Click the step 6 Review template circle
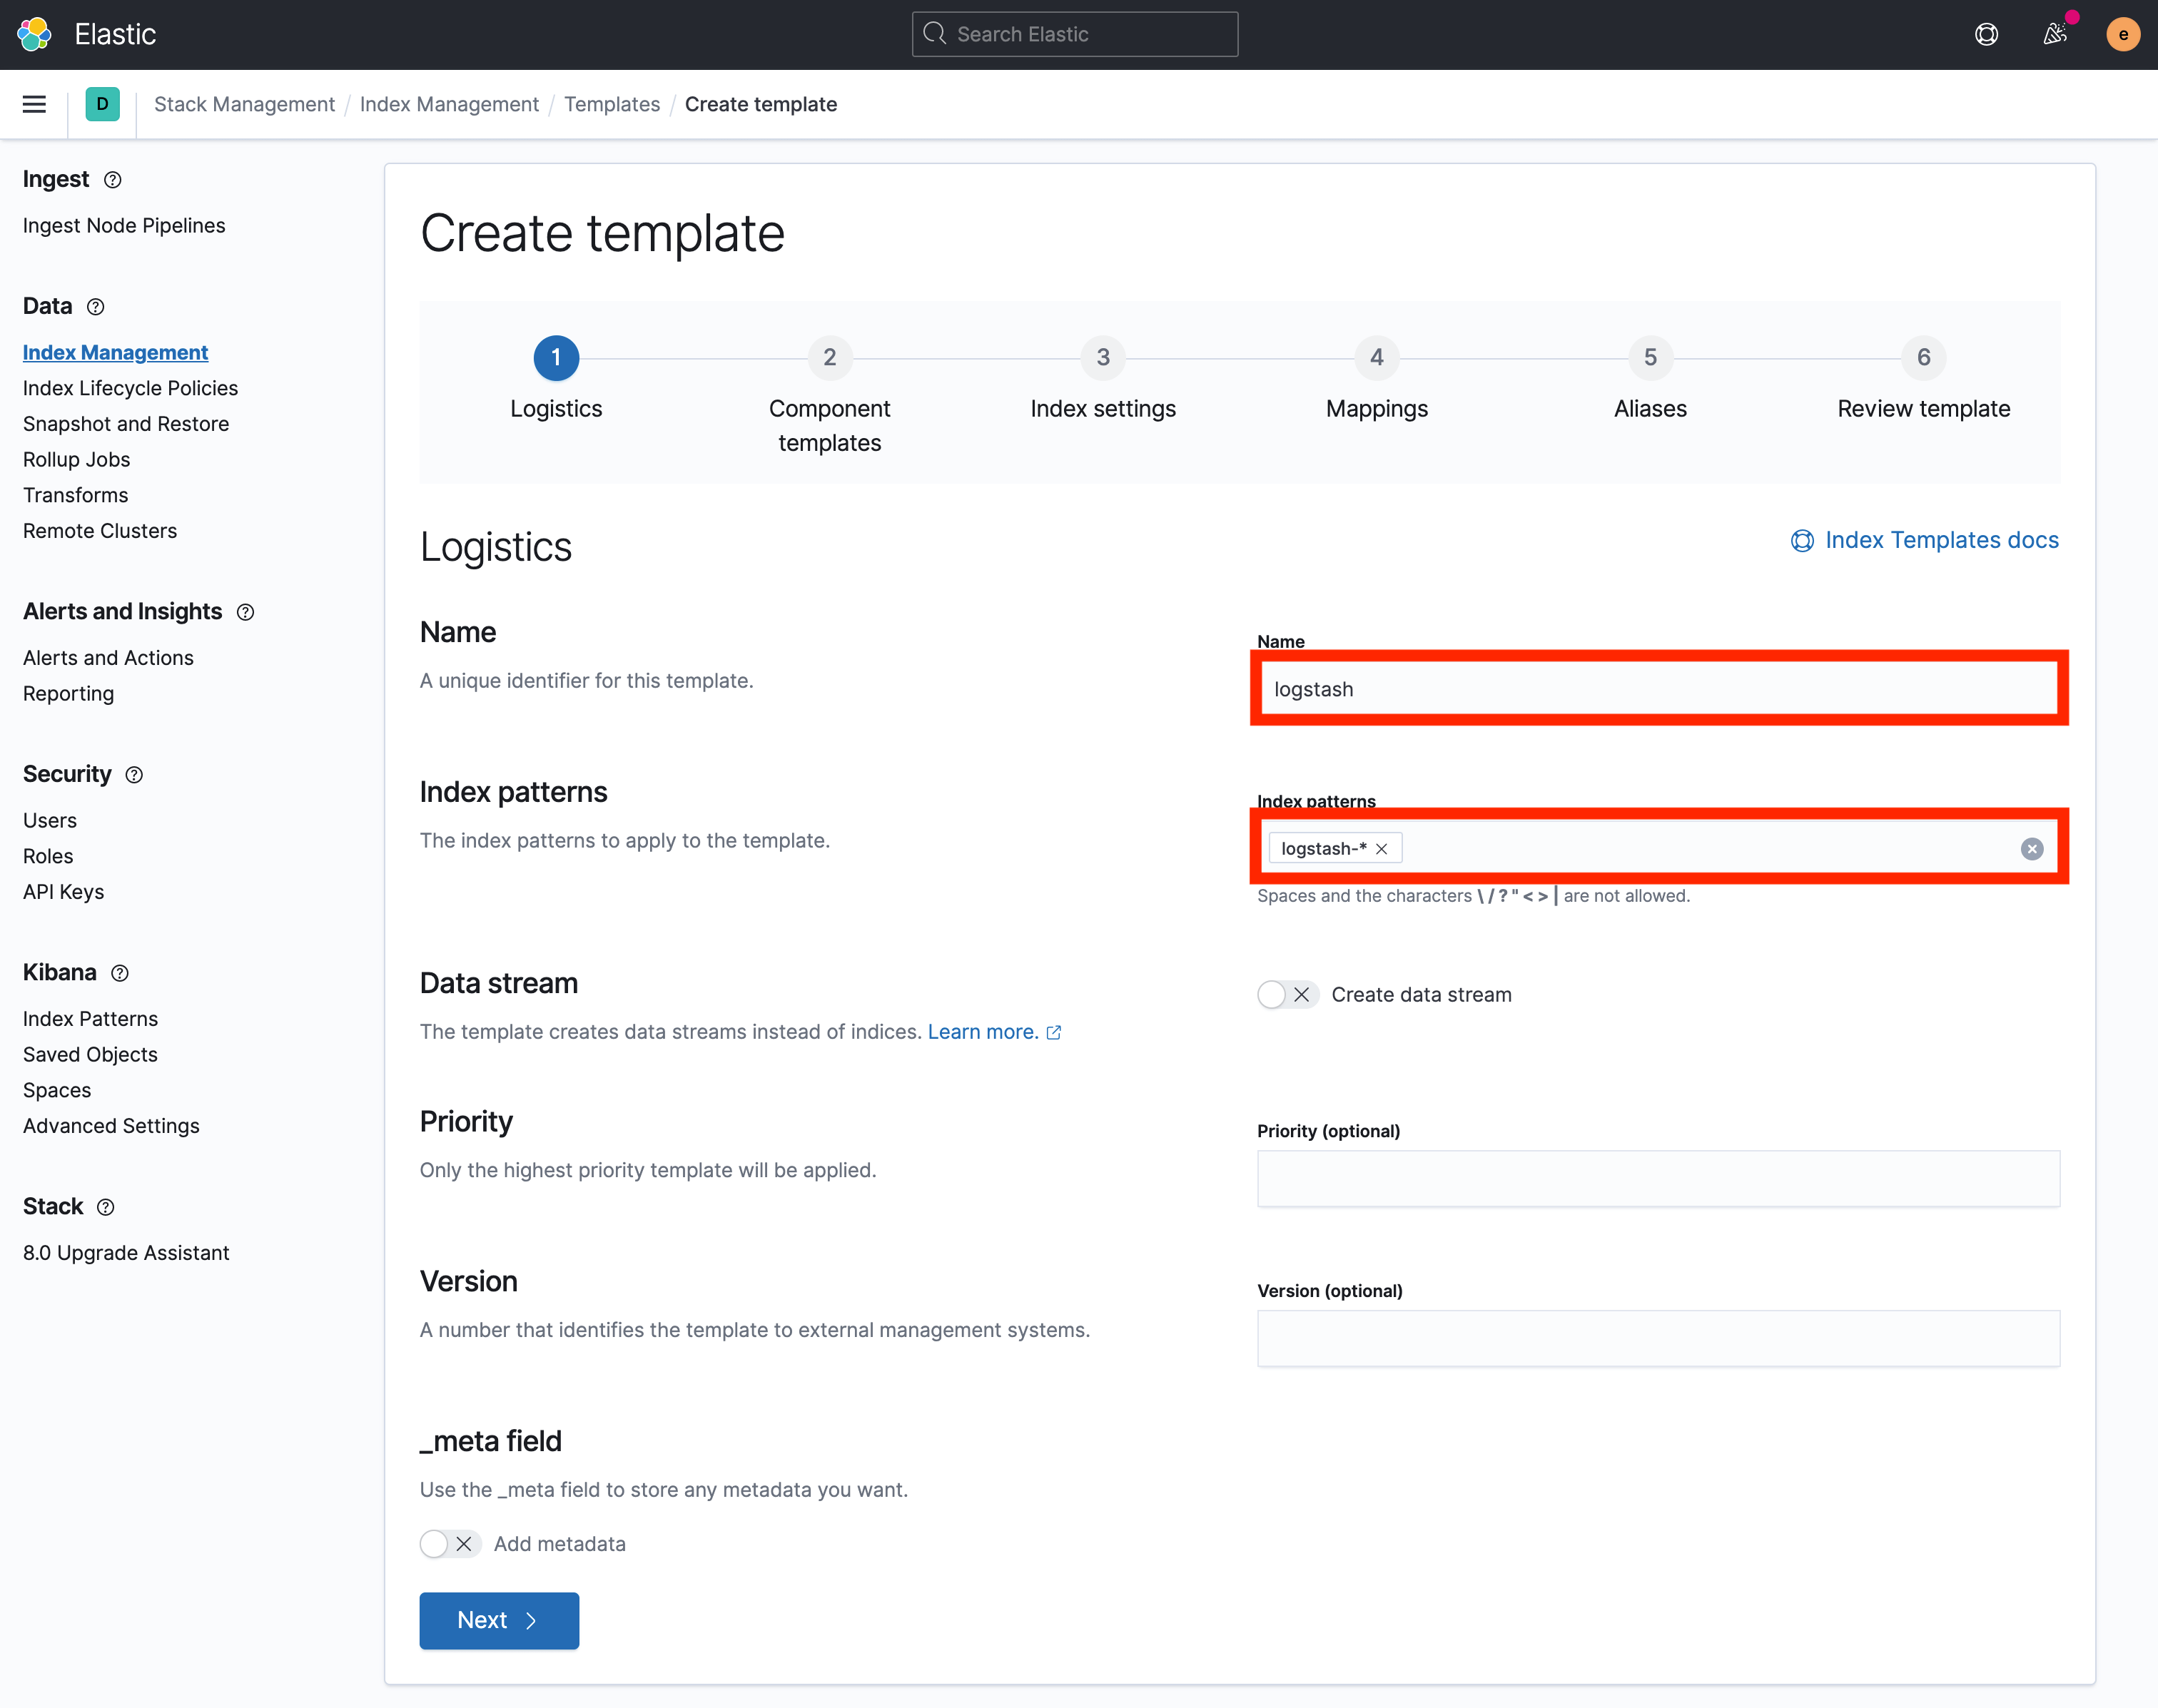The image size is (2158, 1708). coord(1923,357)
